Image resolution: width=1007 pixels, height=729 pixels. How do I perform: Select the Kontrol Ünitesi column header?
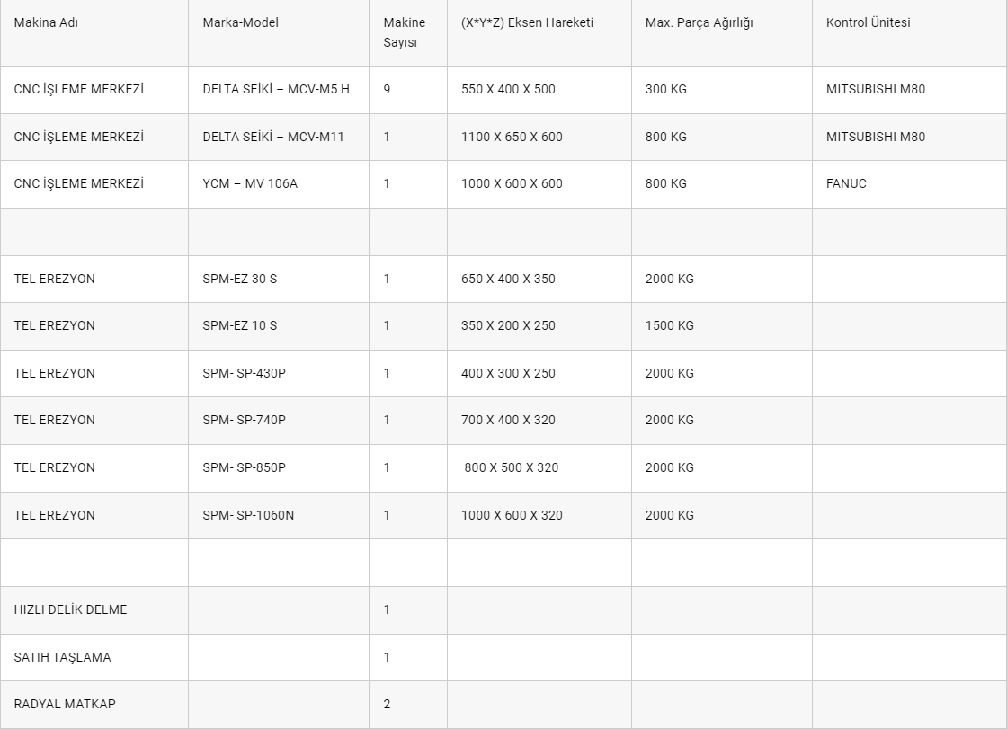[909, 32]
